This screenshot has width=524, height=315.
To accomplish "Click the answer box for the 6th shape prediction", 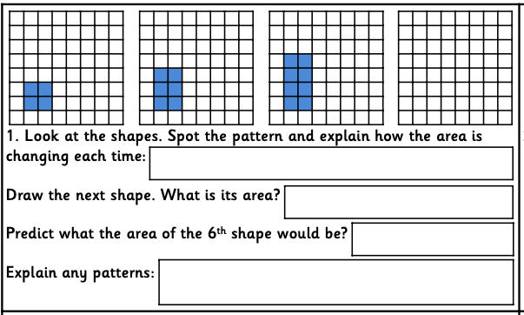I will pyautogui.click(x=433, y=239).
